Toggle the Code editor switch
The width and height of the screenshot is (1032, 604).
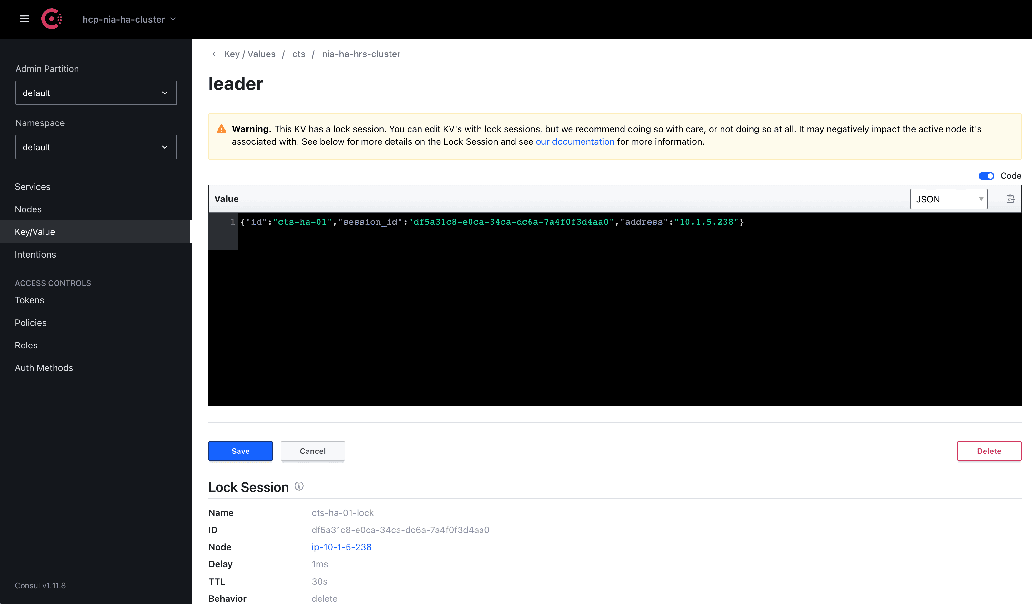(986, 176)
